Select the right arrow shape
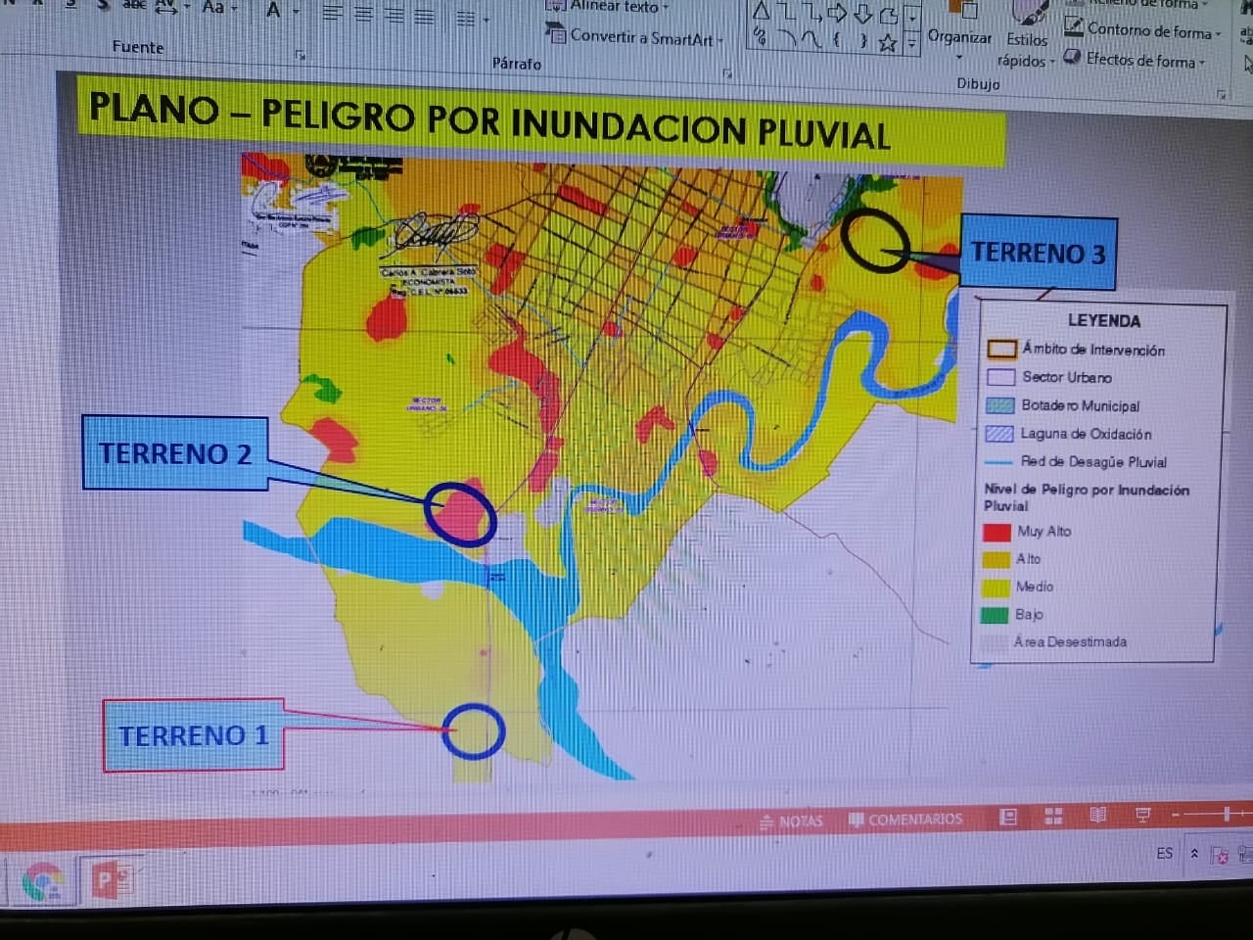The image size is (1253, 940). 837,13
